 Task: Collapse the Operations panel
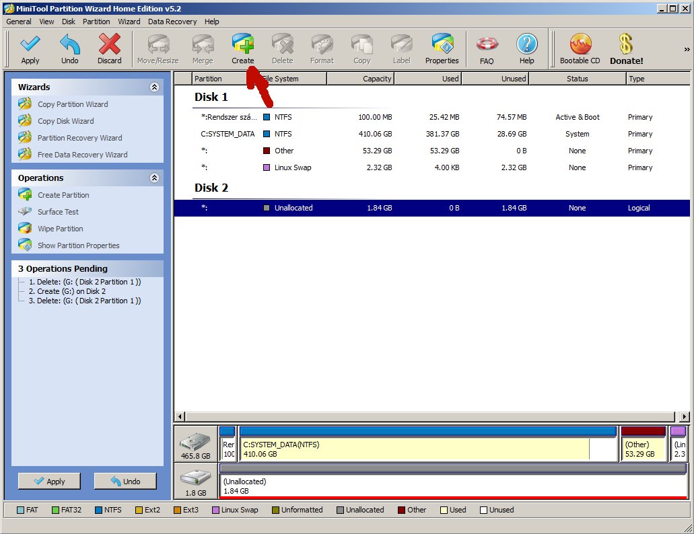pyautogui.click(x=154, y=178)
